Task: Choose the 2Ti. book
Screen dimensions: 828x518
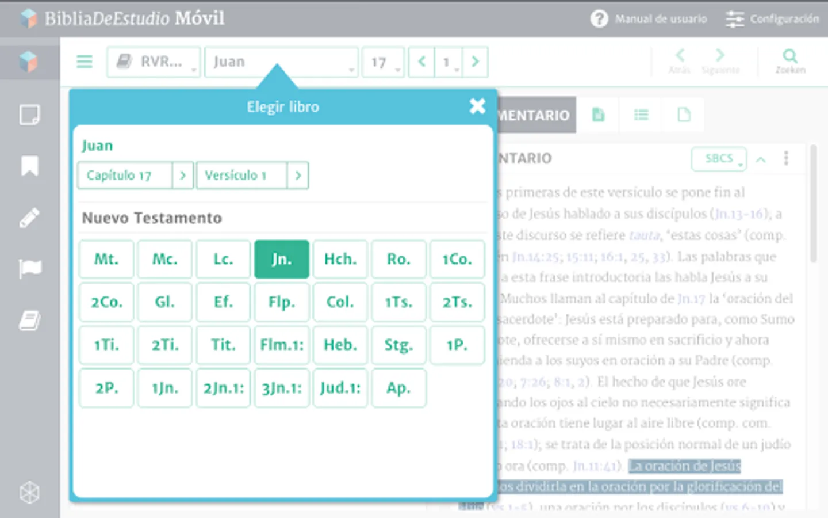Action: 165,345
